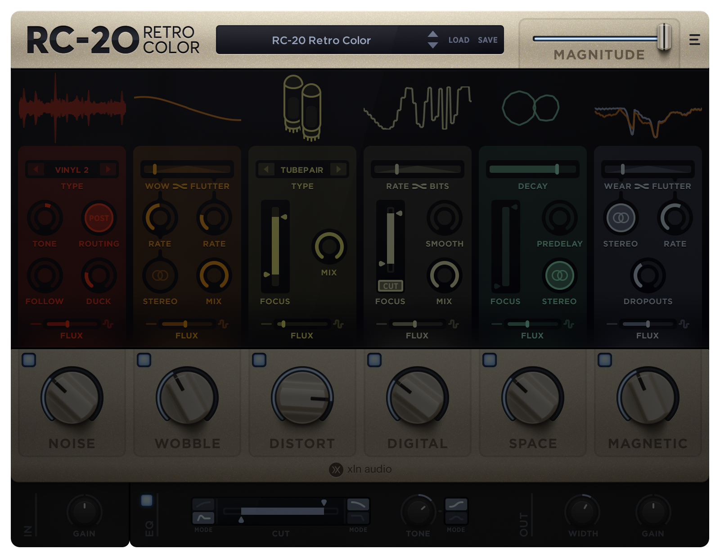Enable the Space module power checkbox
The height and width of the screenshot is (558, 720).
pos(490,360)
